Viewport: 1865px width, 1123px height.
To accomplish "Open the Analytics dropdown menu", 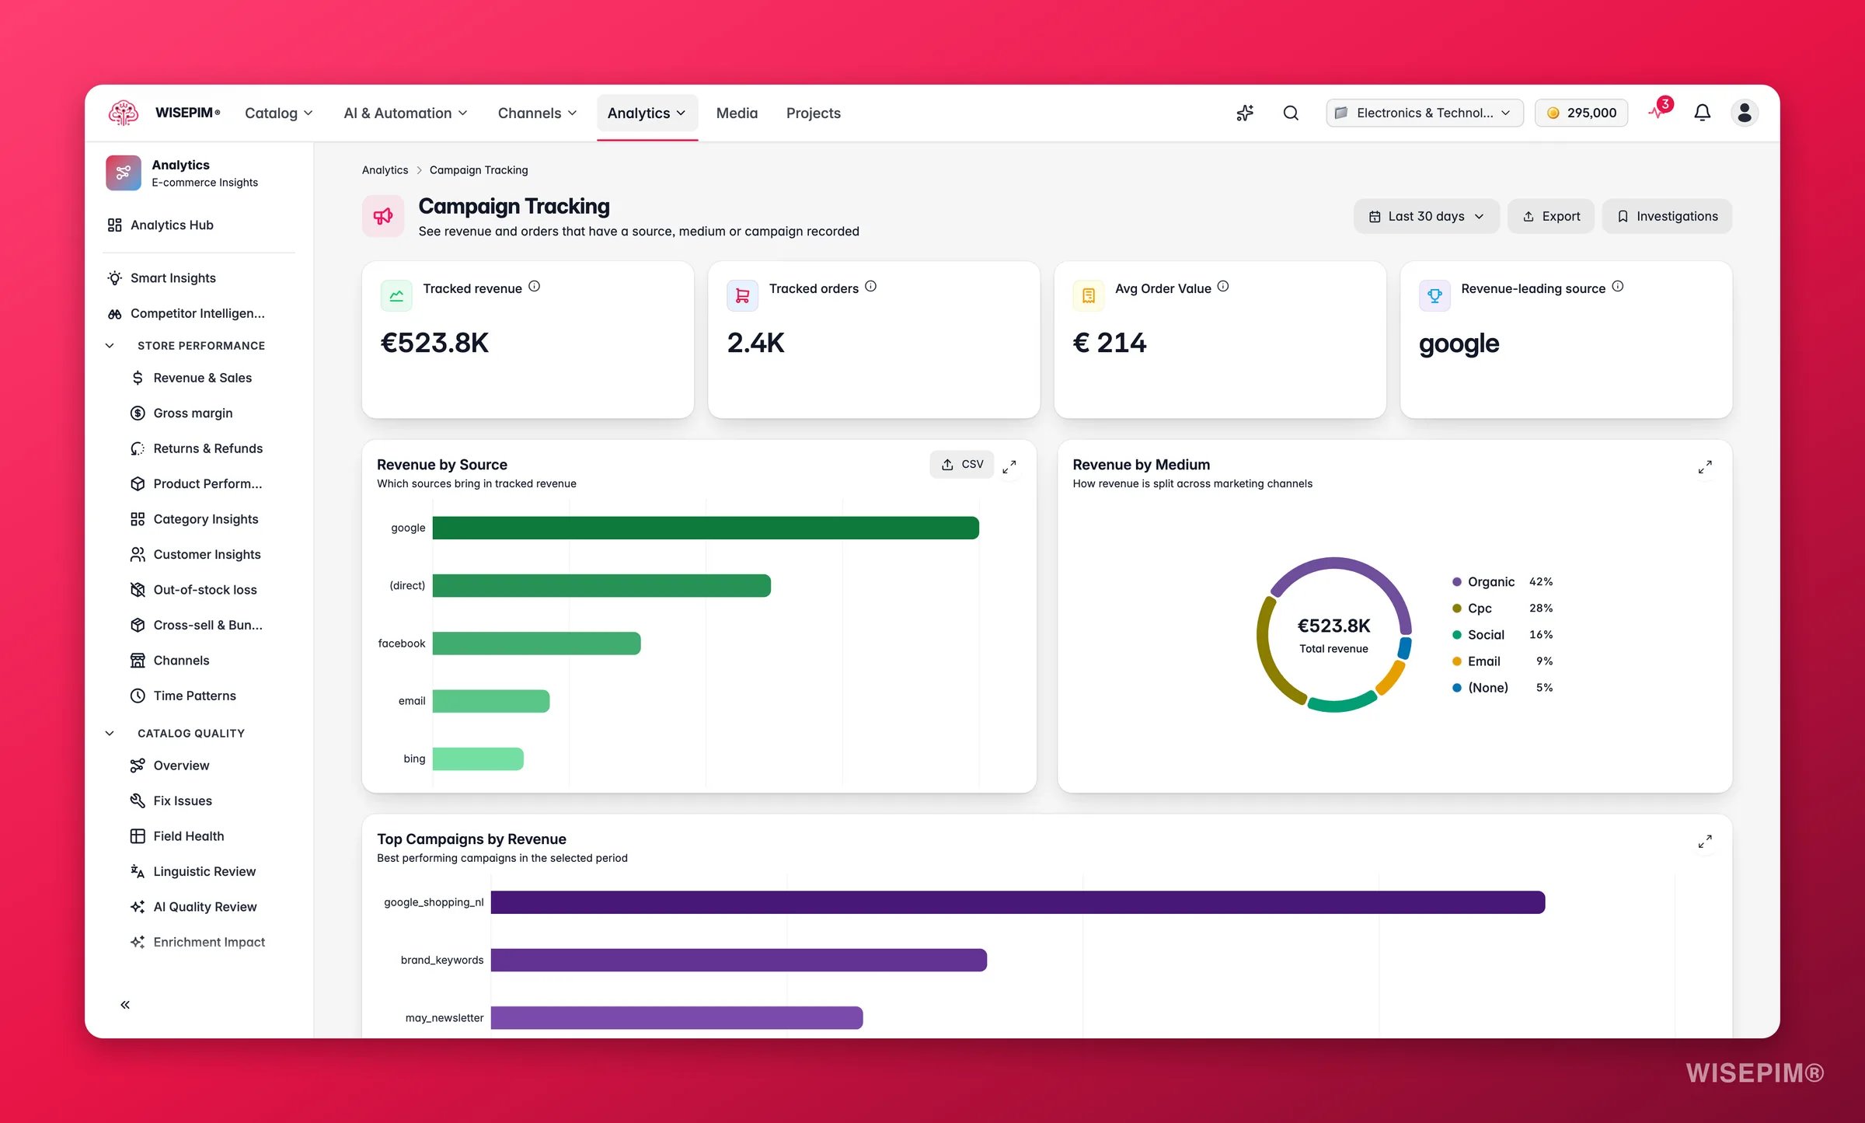I will [x=647, y=113].
